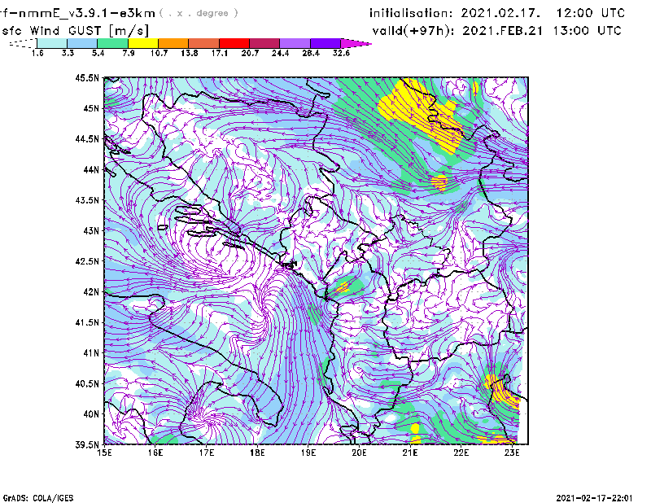The image size is (651, 503).
Task: Click the latitude label 45.5N
Action: click(x=87, y=77)
